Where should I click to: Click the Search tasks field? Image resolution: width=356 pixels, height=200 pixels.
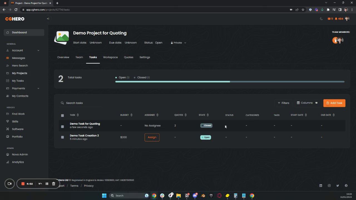(x=81, y=103)
